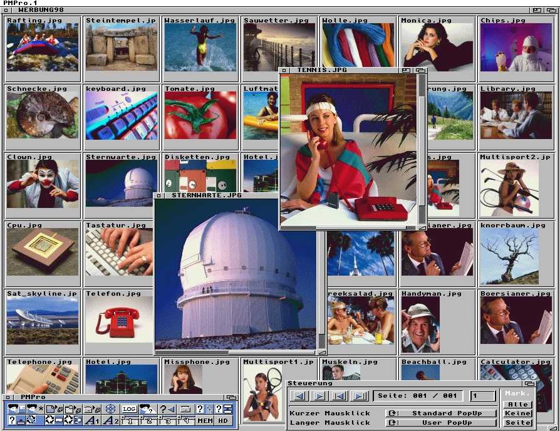The height and width of the screenshot is (431, 560).
Task: Click the numbered slot 1 toolbar icon
Action: (x=130, y=420)
